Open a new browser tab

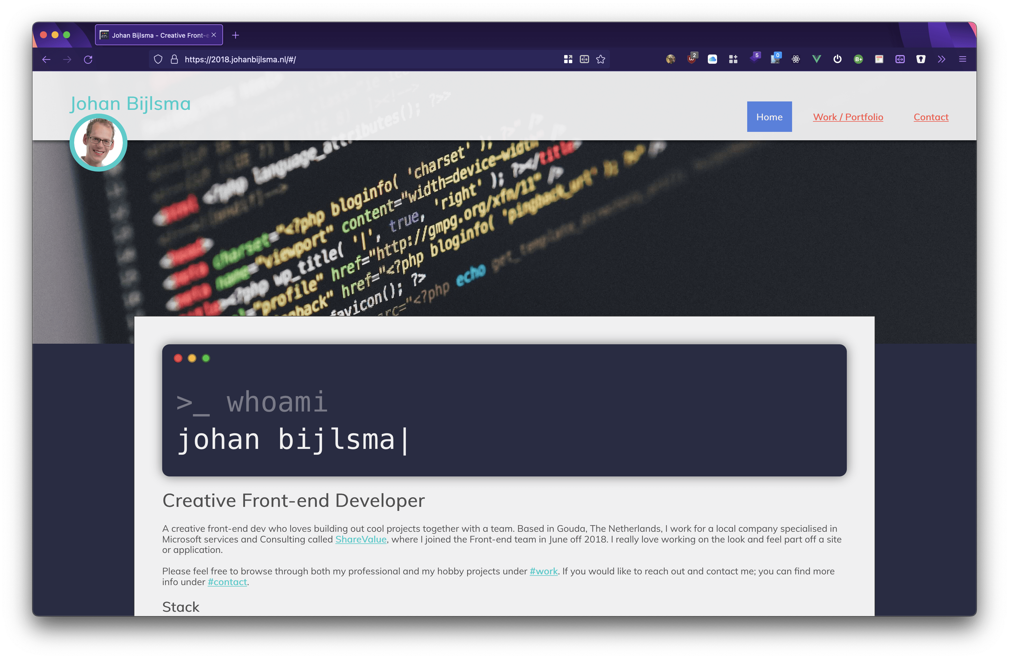point(236,35)
